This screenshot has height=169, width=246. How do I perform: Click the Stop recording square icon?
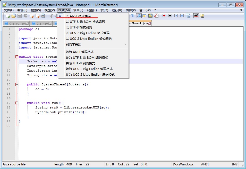pyautogui.click(x=170, y=16)
